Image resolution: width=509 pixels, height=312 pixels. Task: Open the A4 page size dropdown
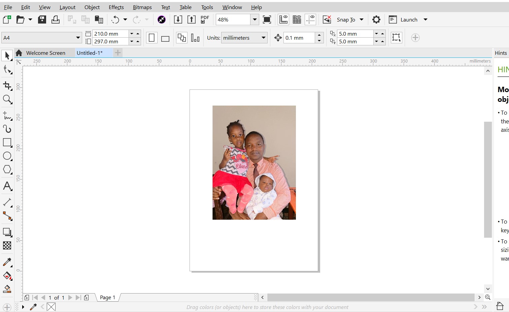(78, 38)
